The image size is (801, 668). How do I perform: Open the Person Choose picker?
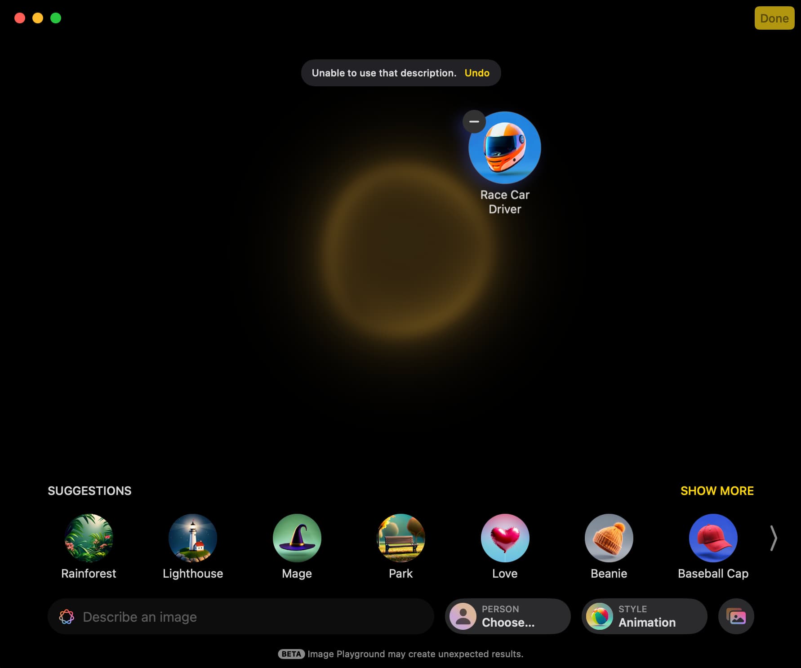pos(508,616)
